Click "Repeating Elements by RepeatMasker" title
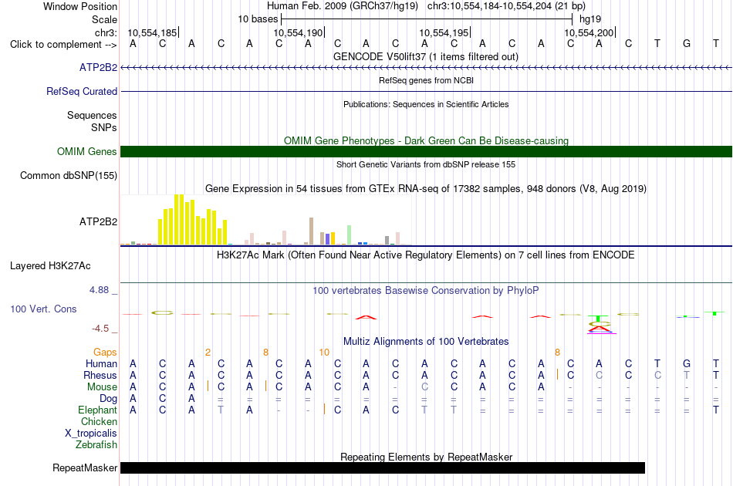This screenshot has height=486, width=733. (x=426, y=457)
